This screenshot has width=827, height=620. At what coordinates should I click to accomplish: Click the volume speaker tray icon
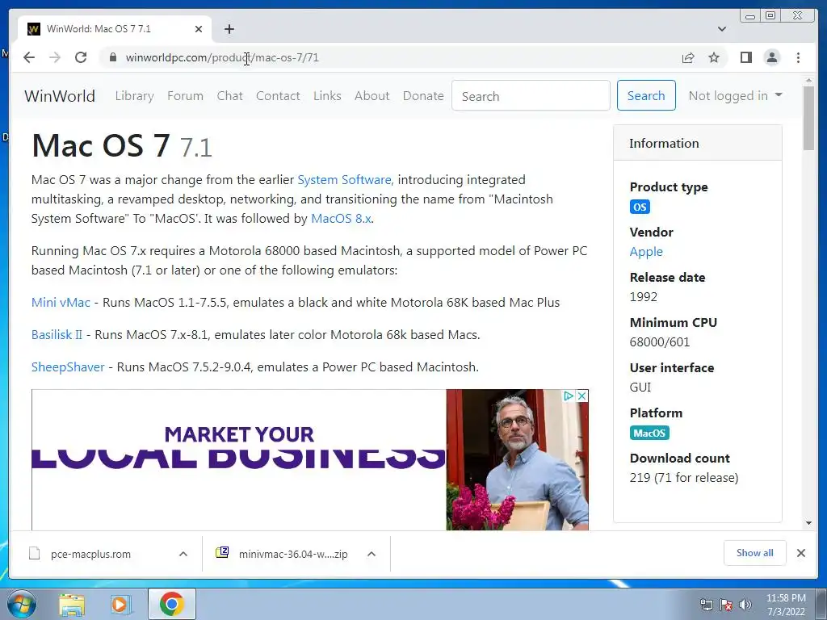click(x=745, y=605)
